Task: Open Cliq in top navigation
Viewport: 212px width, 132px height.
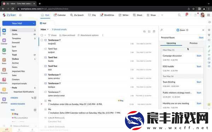Action: click(92, 15)
